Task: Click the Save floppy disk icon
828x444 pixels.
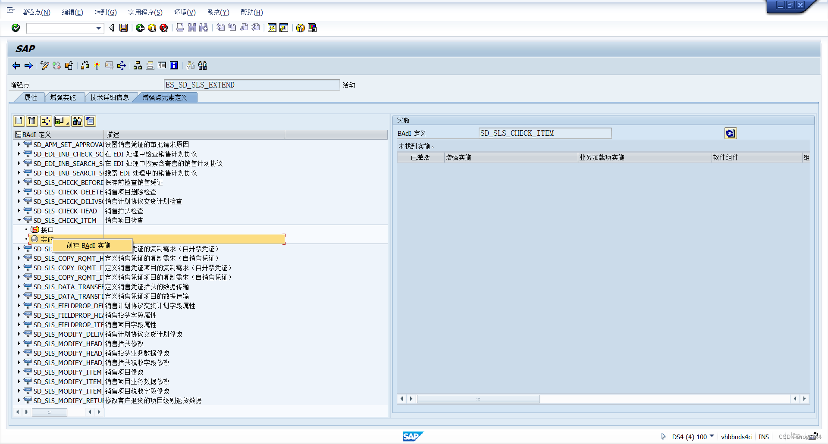Action: pyautogui.click(x=123, y=28)
